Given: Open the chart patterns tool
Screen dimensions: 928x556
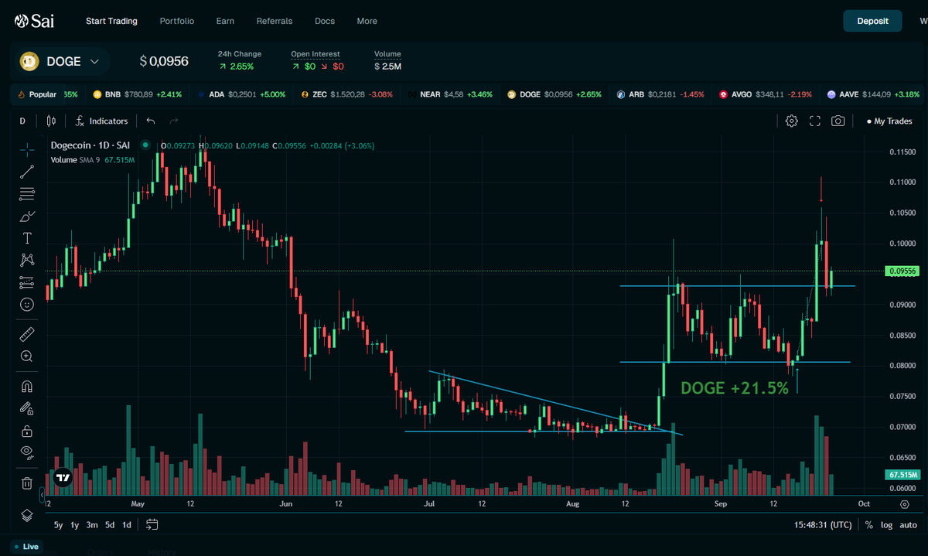Looking at the screenshot, I should pos(27,260).
